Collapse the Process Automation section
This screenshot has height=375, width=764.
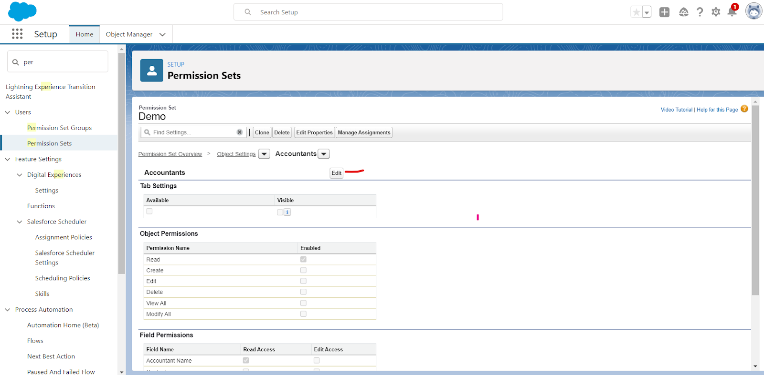(x=8, y=310)
